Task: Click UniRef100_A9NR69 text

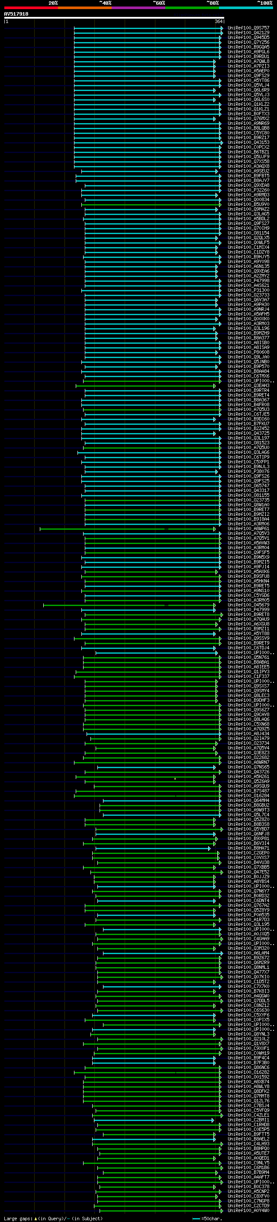Action: coord(248,124)
